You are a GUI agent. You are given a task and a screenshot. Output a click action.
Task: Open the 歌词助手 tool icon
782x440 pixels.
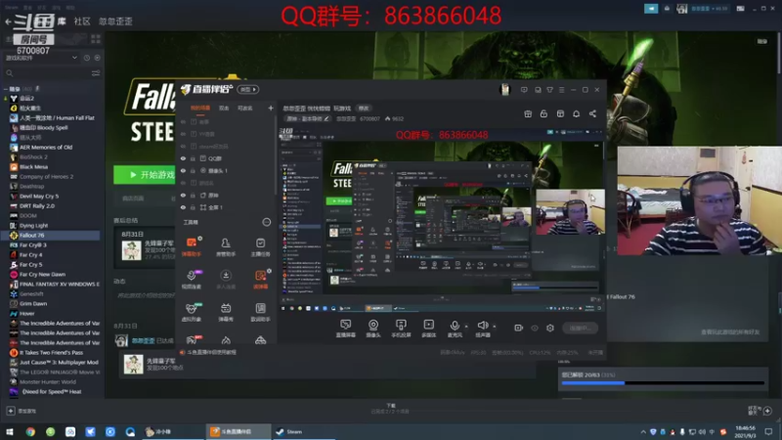pyautogui.click(x=260, y=312)
